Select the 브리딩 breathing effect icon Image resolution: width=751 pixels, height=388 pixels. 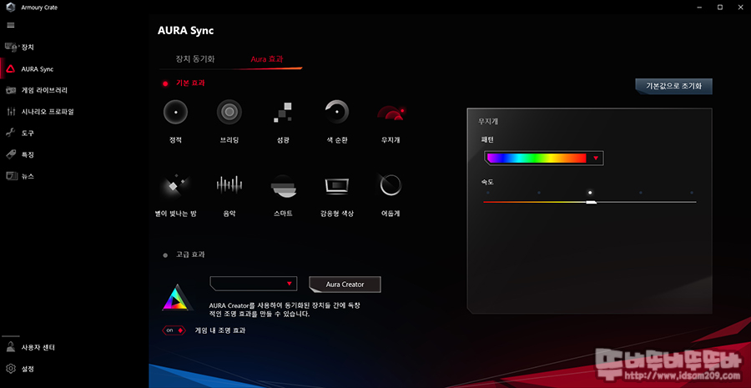point(229,113)
